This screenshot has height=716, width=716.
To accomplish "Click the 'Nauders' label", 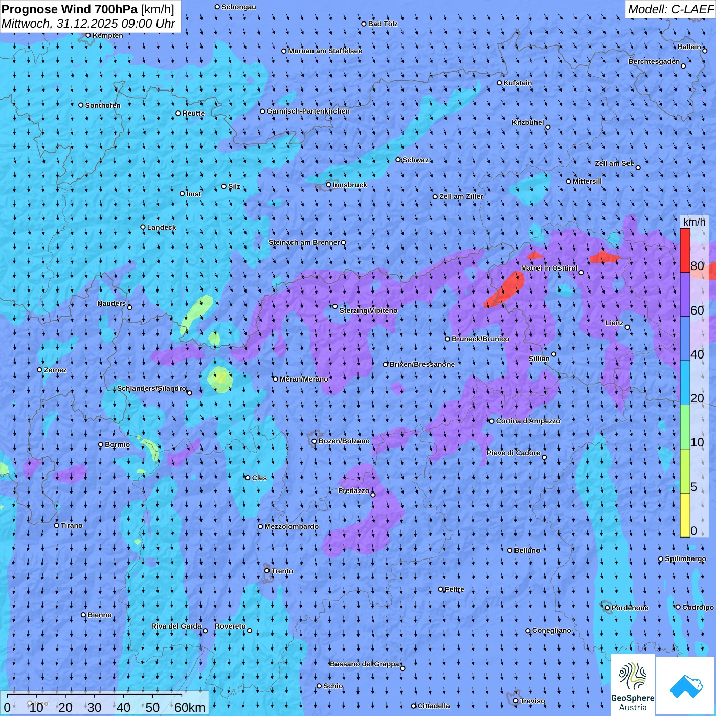I will point(111,303).
